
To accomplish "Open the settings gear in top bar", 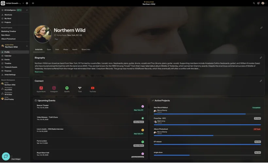I will pos(27,3).
